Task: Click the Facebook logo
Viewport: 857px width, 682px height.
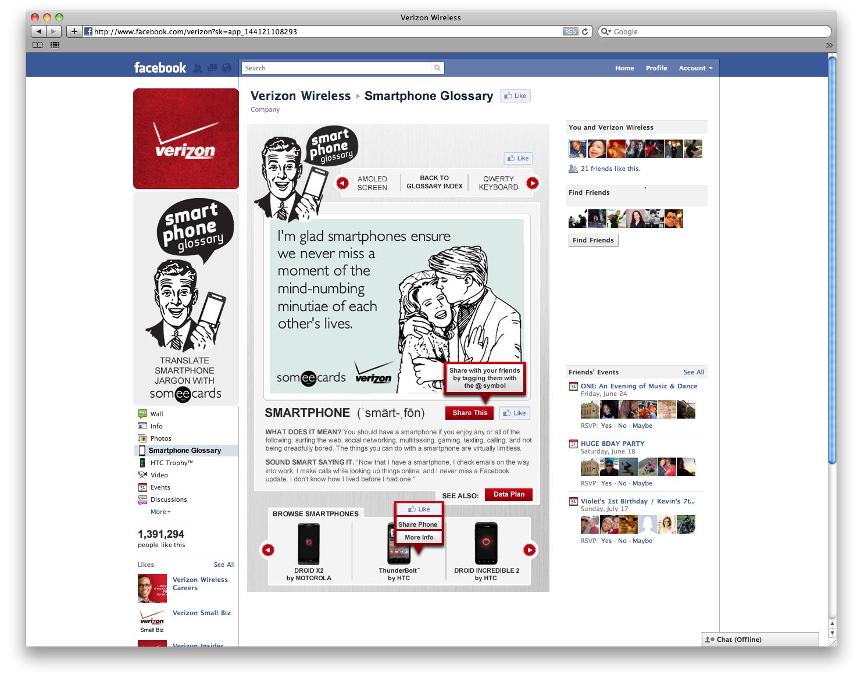Action: pyautogui.click(x=160, y=68)
